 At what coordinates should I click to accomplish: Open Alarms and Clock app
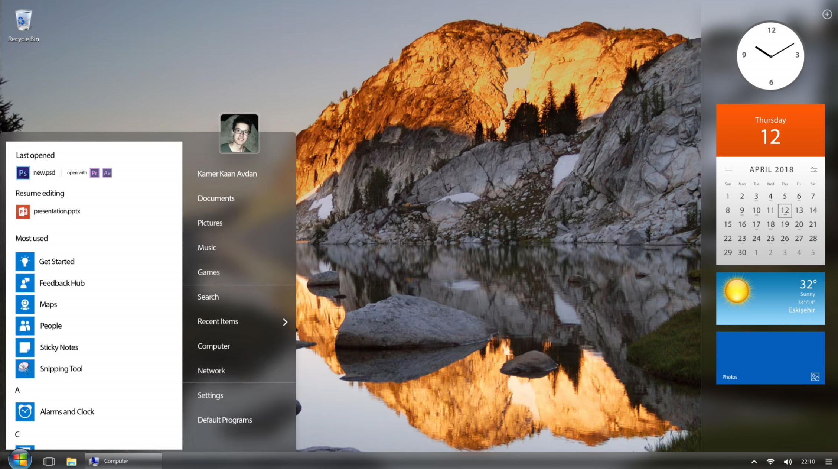(x=67, y=411)
